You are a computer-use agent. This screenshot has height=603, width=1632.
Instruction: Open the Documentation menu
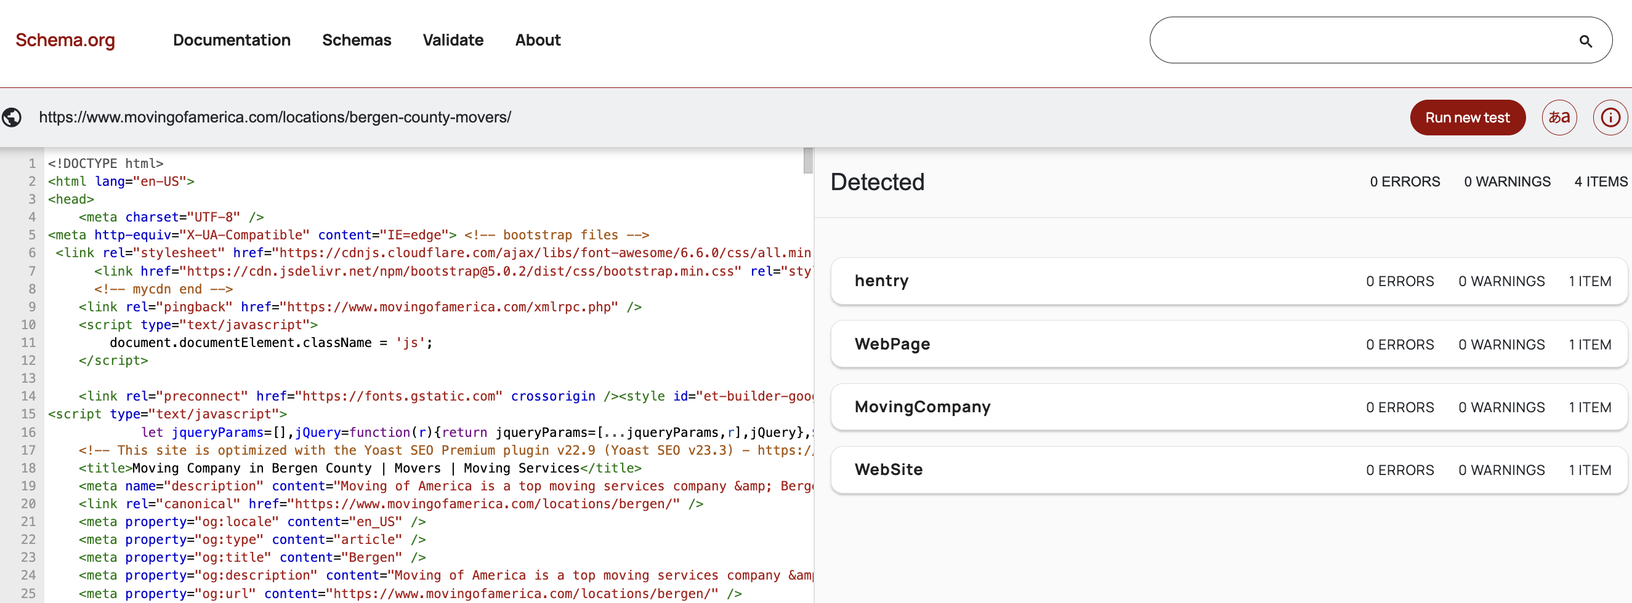point(232,40)
